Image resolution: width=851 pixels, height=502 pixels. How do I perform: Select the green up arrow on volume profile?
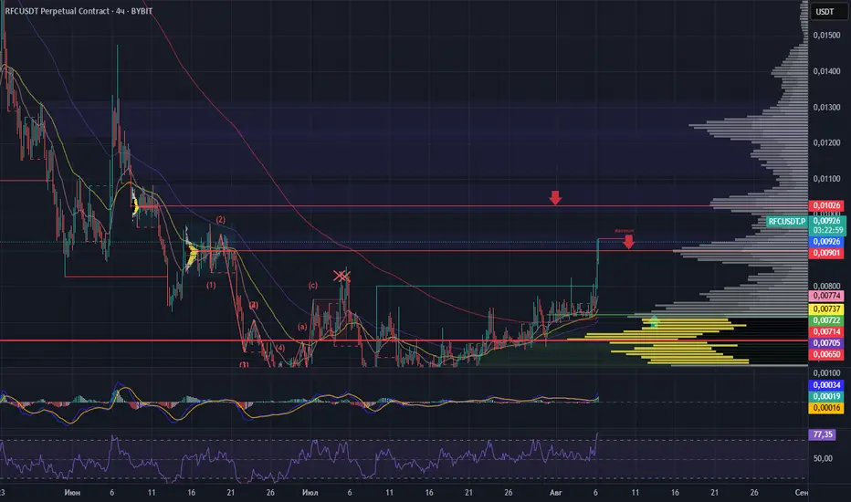tap(654, 321)
